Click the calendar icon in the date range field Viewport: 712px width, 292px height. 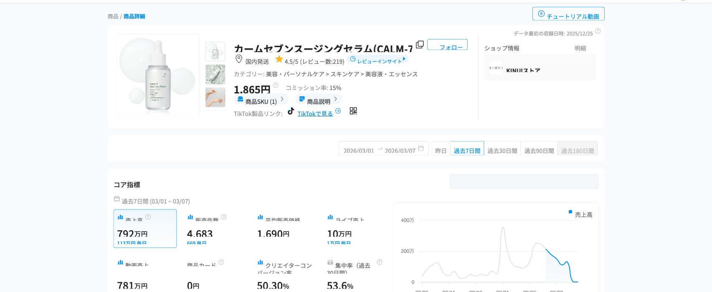coord(421,149)
